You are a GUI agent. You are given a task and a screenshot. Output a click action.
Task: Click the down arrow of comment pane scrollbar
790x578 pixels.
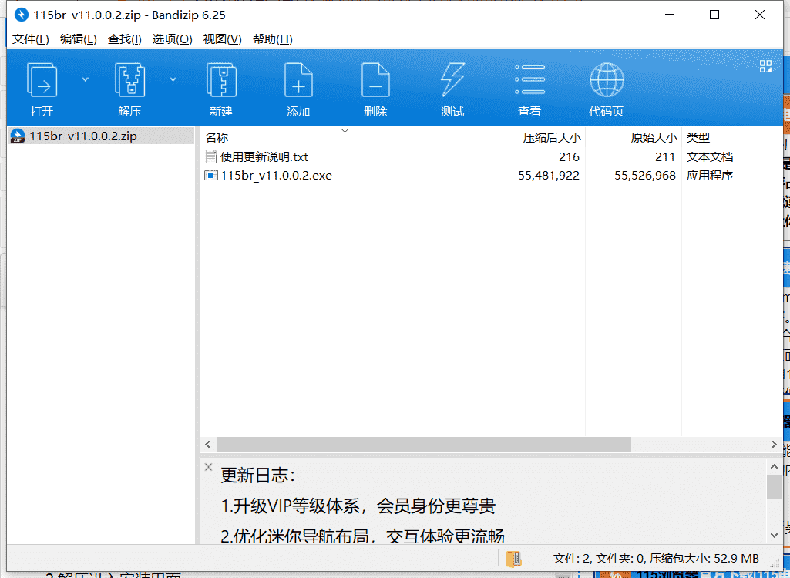[x=775, y=535]
